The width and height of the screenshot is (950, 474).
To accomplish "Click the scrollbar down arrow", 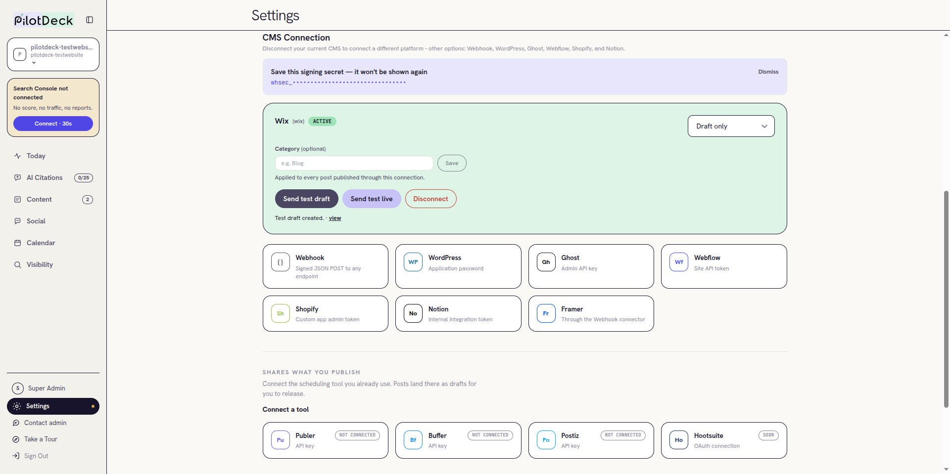I will tap(946, 469).
